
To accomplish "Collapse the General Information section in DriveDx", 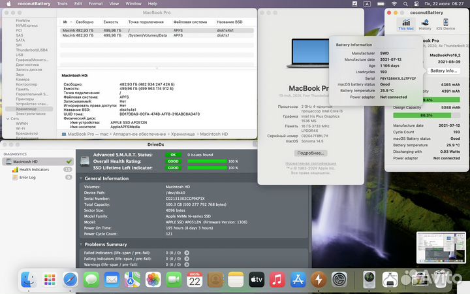I will [81, 178].
